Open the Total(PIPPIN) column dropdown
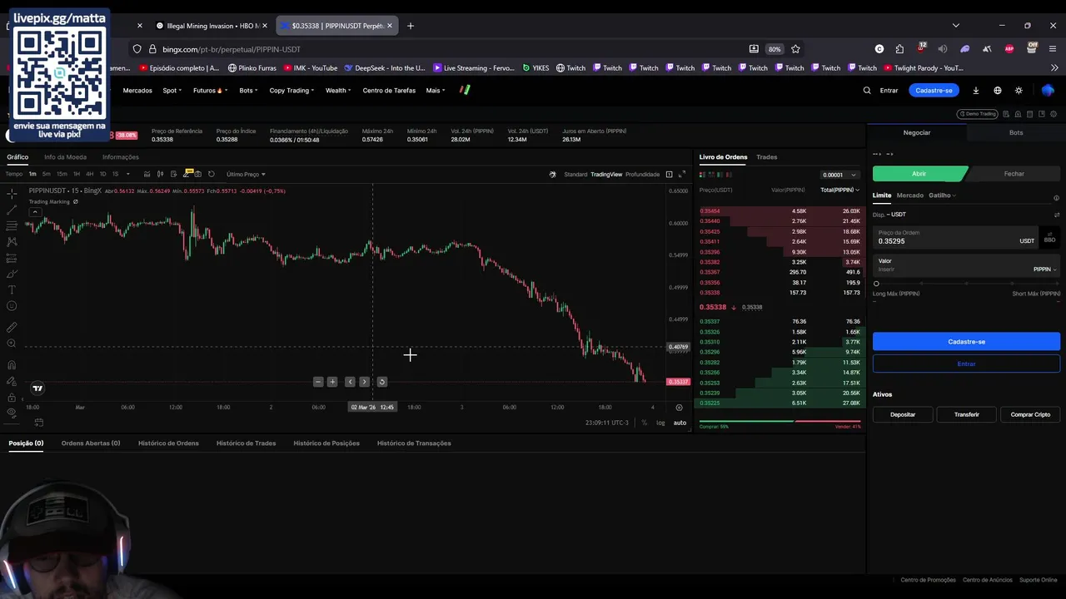The image size is (1066, 599). [839, 190]
